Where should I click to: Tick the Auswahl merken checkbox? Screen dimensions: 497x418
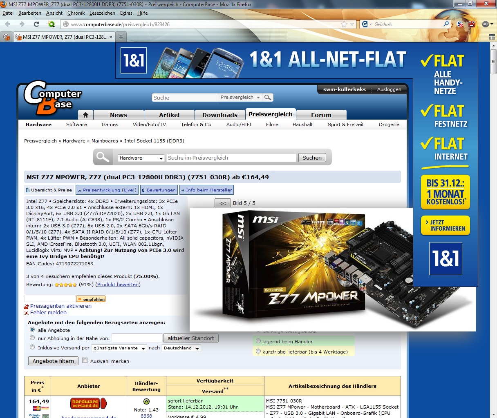(x=85, y=360)
